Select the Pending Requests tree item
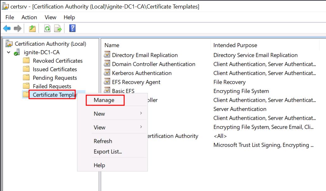326x191 pixels. click(55, 78)
